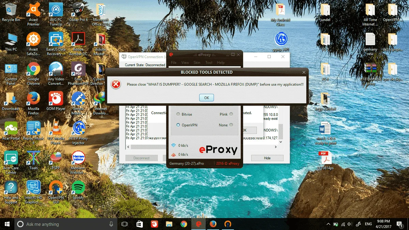This screenshot has height=230, width=409.
Task: Open Tixati desktop icon
Action: 33,160
